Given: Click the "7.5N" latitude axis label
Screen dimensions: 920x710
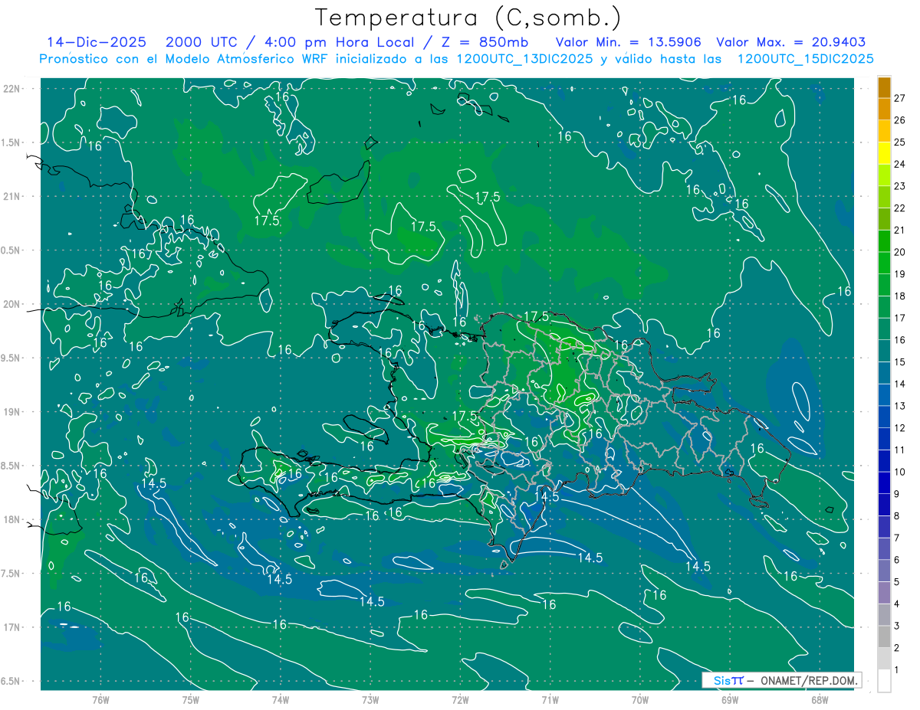Looking at the screenshot, I should point(11,574).
